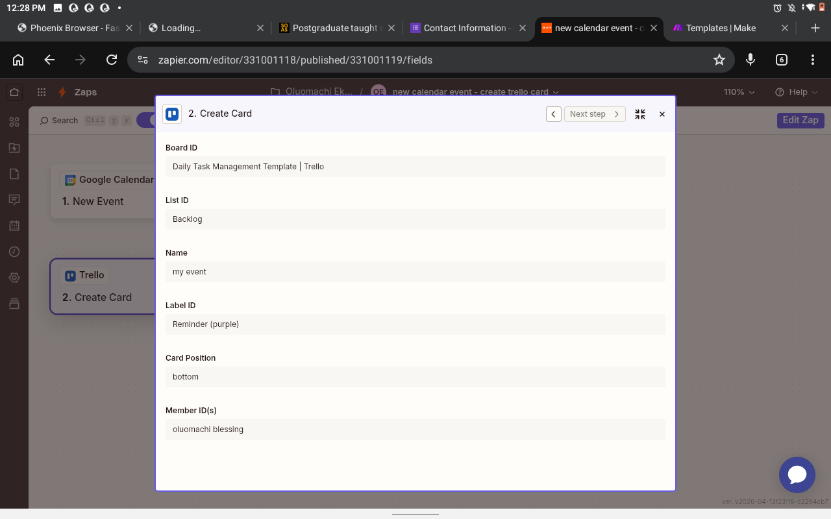Click the Google Calendar icon on step 1
This screenshot has width=831, height=519.
tap(69, 180)
